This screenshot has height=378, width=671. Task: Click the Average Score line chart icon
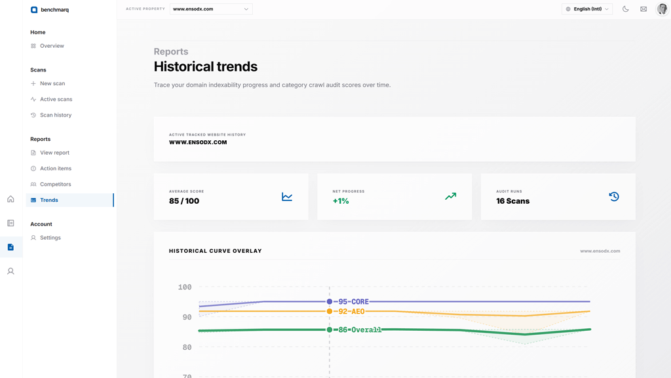click(287, 197)
